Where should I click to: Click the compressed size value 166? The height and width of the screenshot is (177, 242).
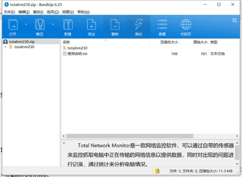(175, 54)
